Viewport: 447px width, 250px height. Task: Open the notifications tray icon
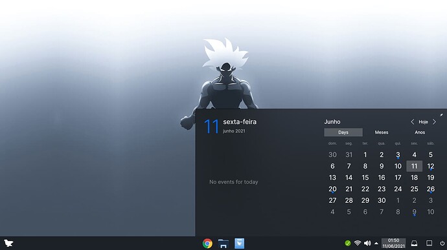pyautogui.click(x=414, y=243)
